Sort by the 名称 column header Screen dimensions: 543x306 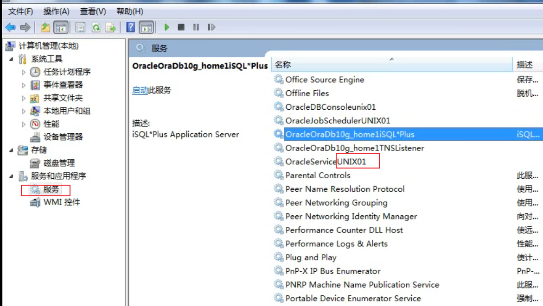(392, 65)
